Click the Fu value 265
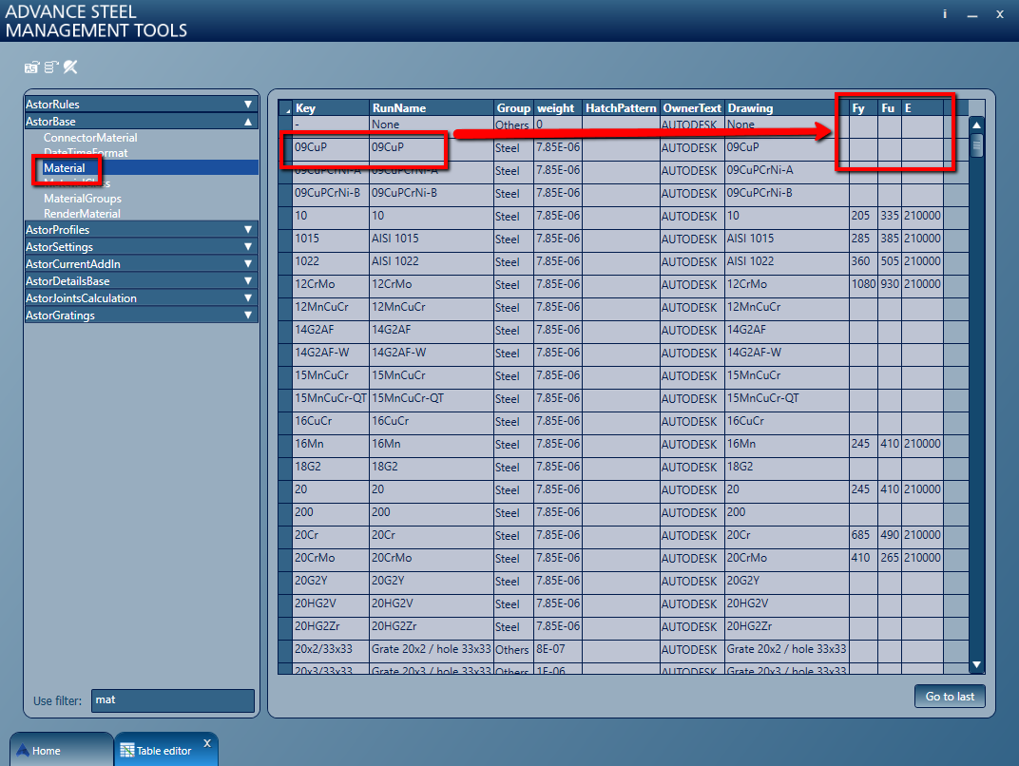Screen dimensions: 1019x766 (890, 558)
